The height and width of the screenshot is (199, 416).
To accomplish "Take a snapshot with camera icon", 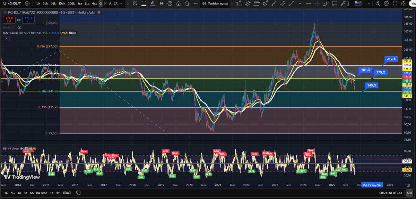I will [x=404, y=3].
